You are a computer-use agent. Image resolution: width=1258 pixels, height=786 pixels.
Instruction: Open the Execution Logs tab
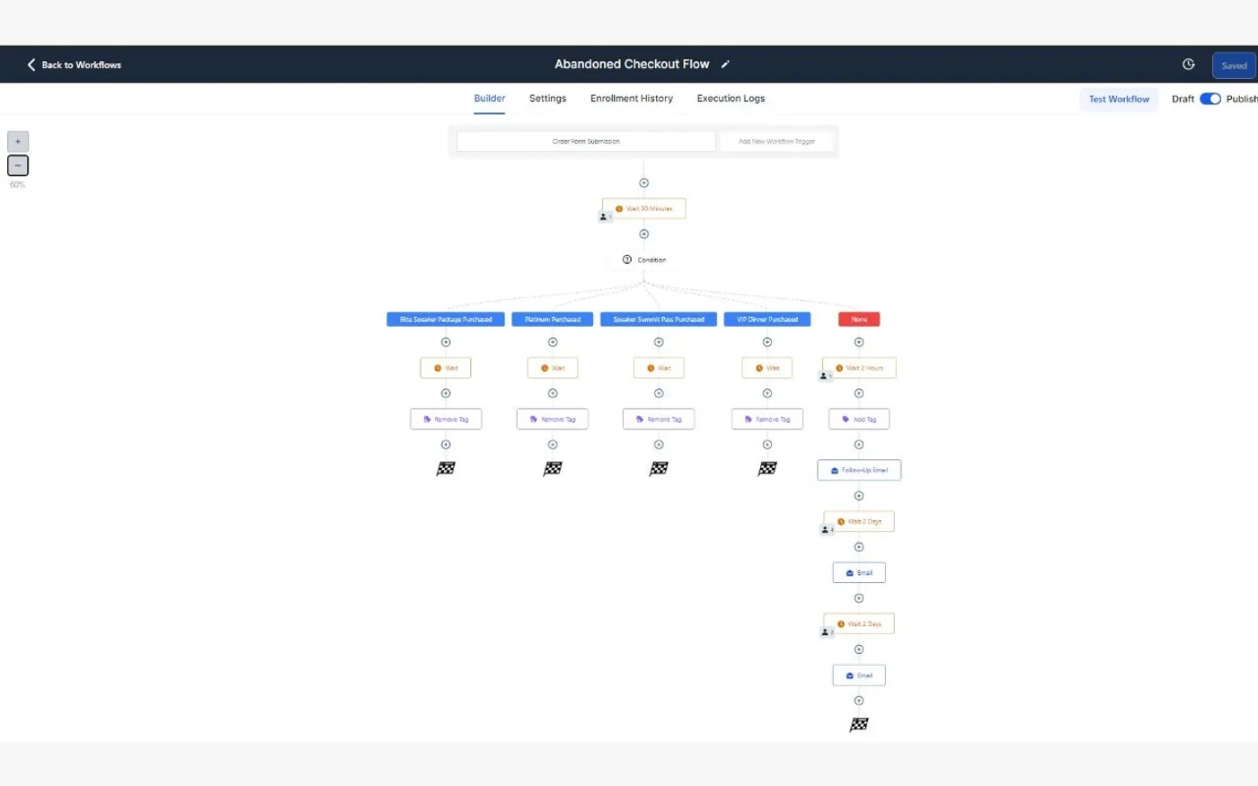[731, 99]
